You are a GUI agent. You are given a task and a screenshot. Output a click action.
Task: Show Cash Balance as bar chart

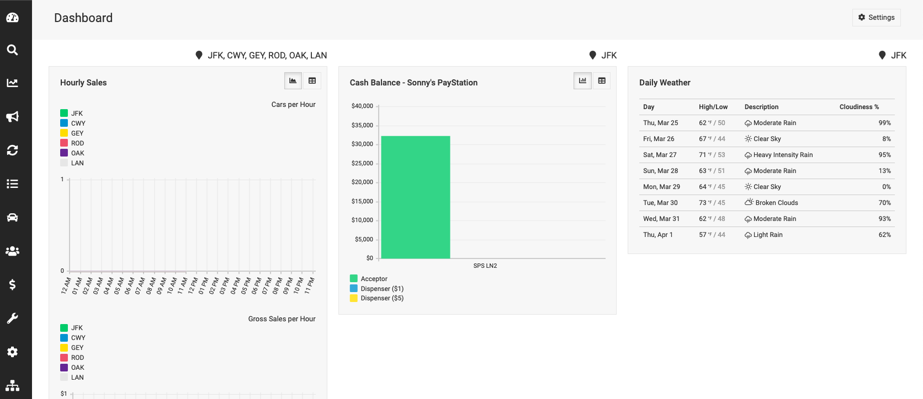pos(582,81)
